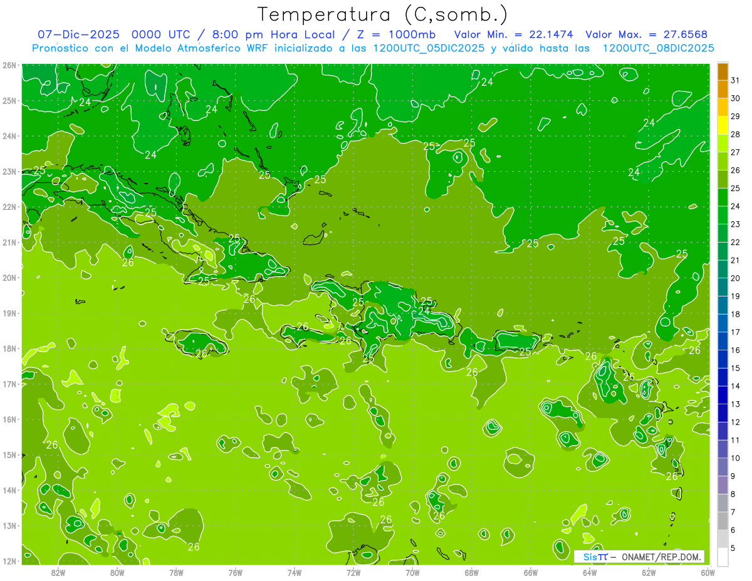Click the 62W longitude axis label

tap(649, 572)
